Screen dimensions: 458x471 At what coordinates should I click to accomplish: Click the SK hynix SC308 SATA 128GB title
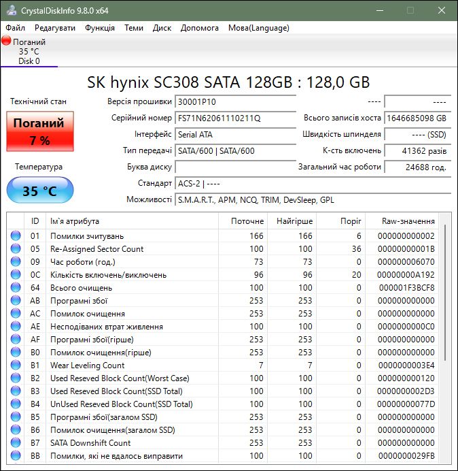tap(228, 82)
